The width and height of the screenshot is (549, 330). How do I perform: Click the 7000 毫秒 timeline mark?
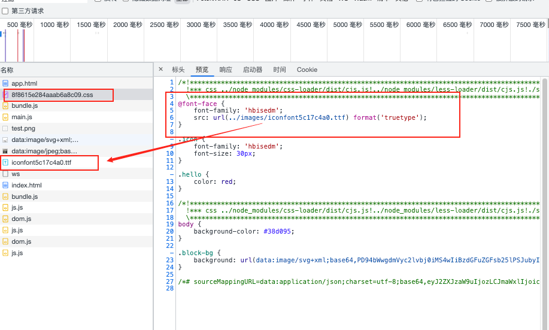tap(494, 25)
